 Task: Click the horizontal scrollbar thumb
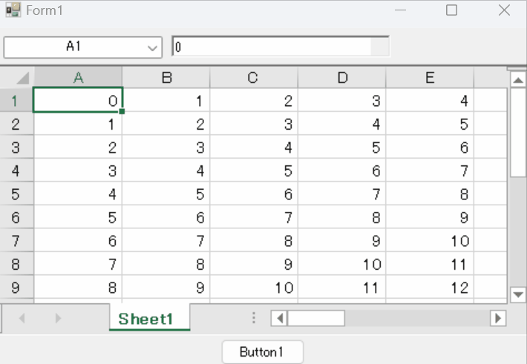316,318
